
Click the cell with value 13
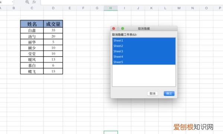(53, 60)
